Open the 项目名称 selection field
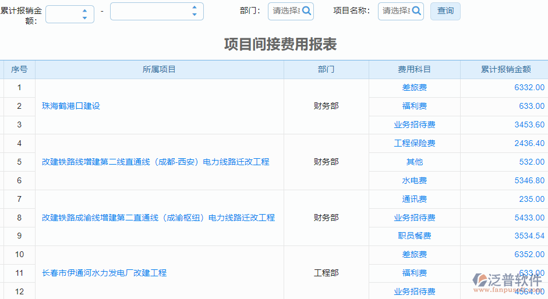548x299 pixels. [x=401, y=11]
